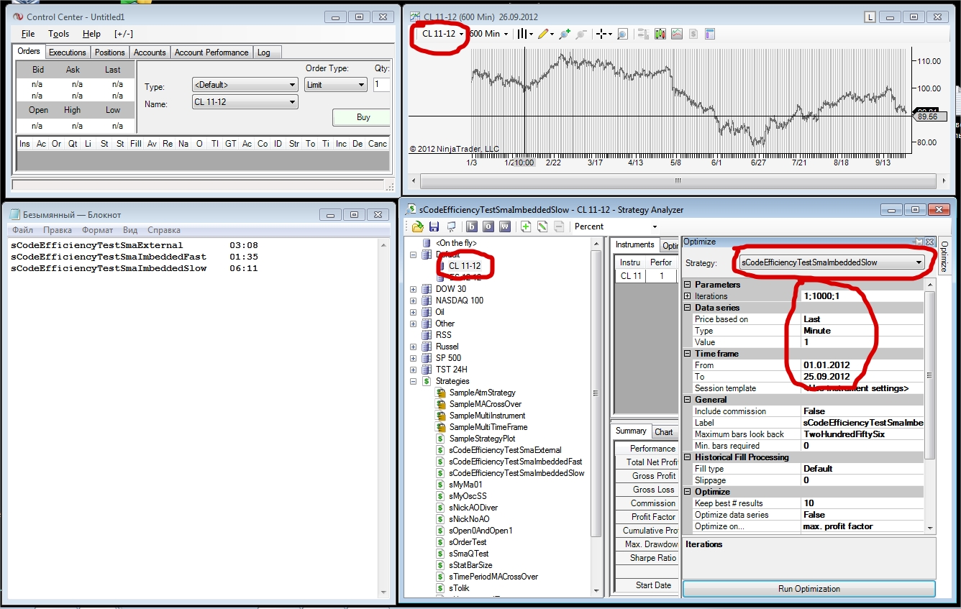Open the Help menu in Control Center
The image size is (961, 609).
pos(91,34)
